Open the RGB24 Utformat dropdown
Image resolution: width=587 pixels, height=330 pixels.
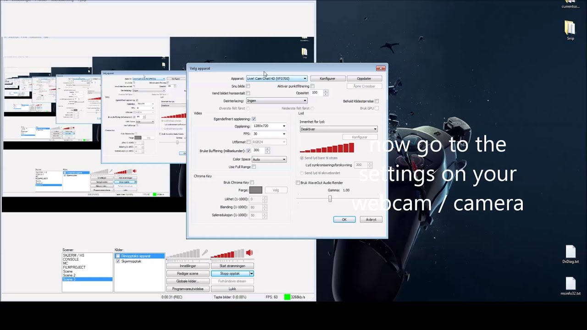pyautogui.click(x=269, y=142)
